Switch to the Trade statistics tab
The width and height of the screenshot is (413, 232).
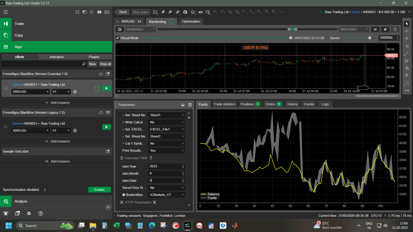(x=224, y=104)
